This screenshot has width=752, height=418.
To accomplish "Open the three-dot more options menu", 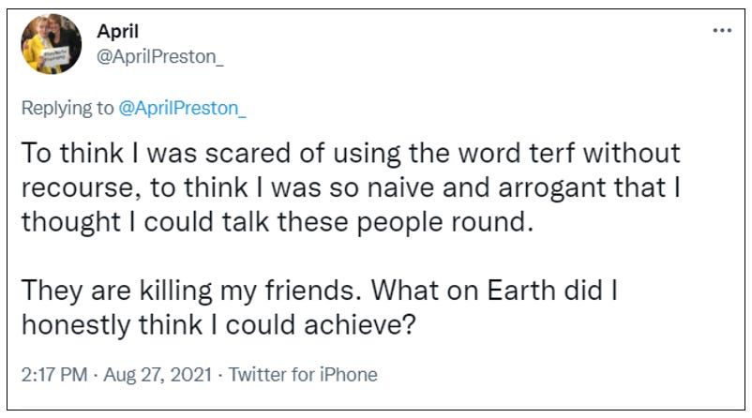I will [721, 30].
